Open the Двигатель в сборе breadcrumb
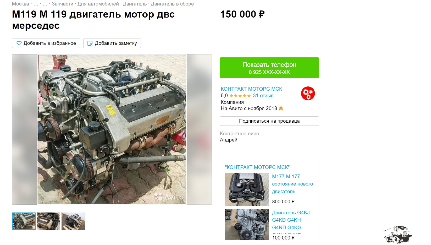 click(x=172, y=4)
